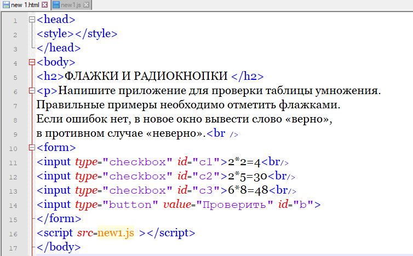The image size is (413, 256).
Task: Close the new 1.html tab
Action: (45, 5)
